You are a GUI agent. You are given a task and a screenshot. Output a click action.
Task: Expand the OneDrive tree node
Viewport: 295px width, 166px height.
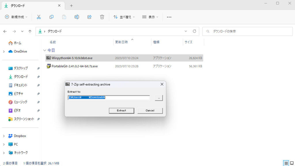click(4, 52)
